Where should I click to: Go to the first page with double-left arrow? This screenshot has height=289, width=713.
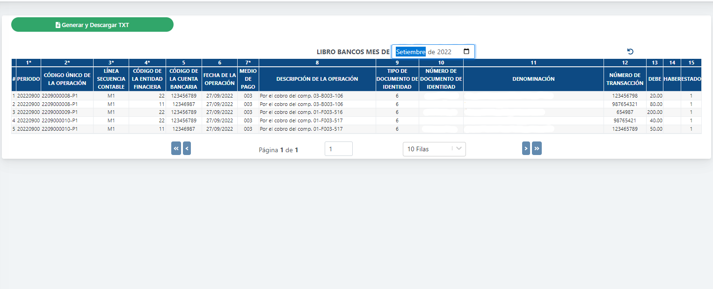click(x=176, y=148)
